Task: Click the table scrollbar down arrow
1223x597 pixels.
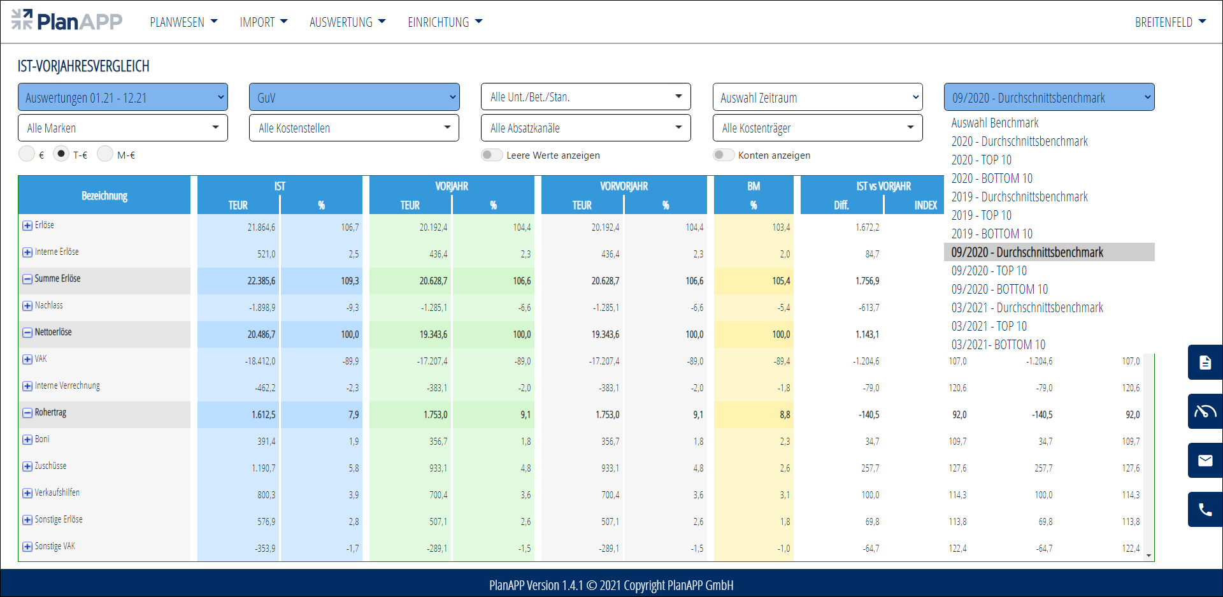Action: click(1148, 556)
